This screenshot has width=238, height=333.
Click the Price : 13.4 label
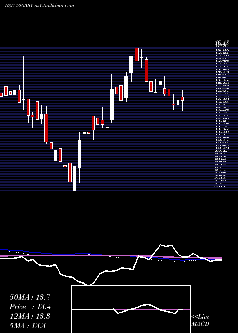30,307
